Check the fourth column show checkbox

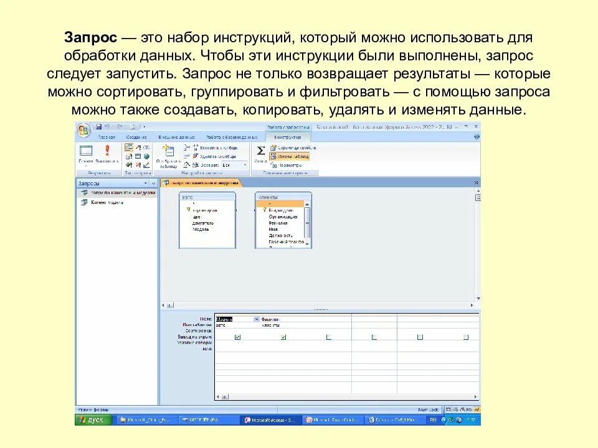click(x=374, y=337)
